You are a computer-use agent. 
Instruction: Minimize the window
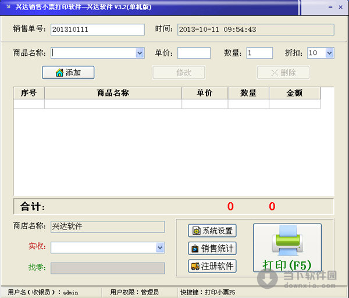330,7
